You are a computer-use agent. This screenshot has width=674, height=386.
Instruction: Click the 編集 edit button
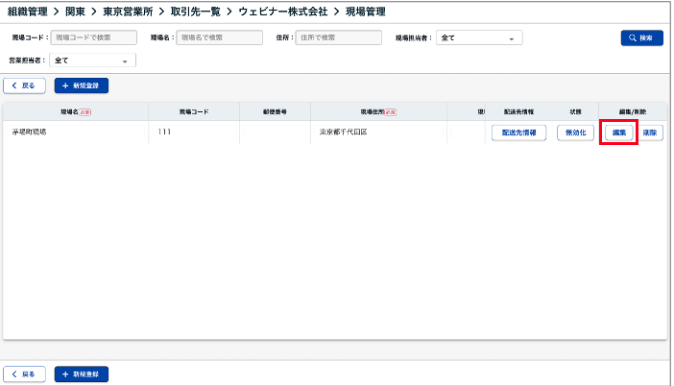(619, 133)
